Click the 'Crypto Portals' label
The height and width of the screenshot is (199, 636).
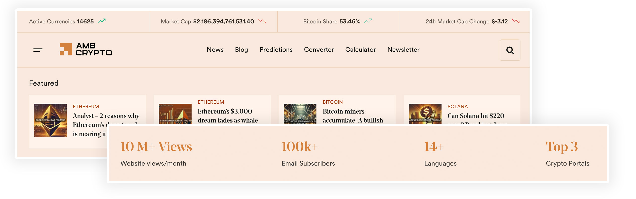pyautogui.click(x=567, y=164)
